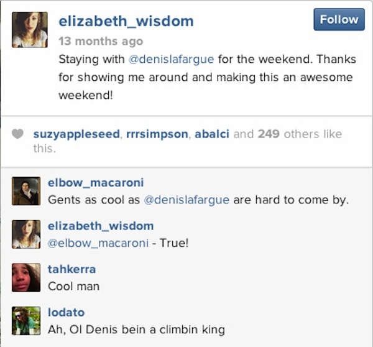
Task: Open abalci profile from likes list
Action: coord(213,134)
